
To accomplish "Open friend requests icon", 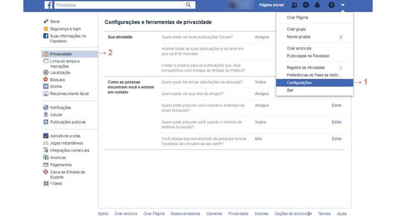I will coord(294,5).
